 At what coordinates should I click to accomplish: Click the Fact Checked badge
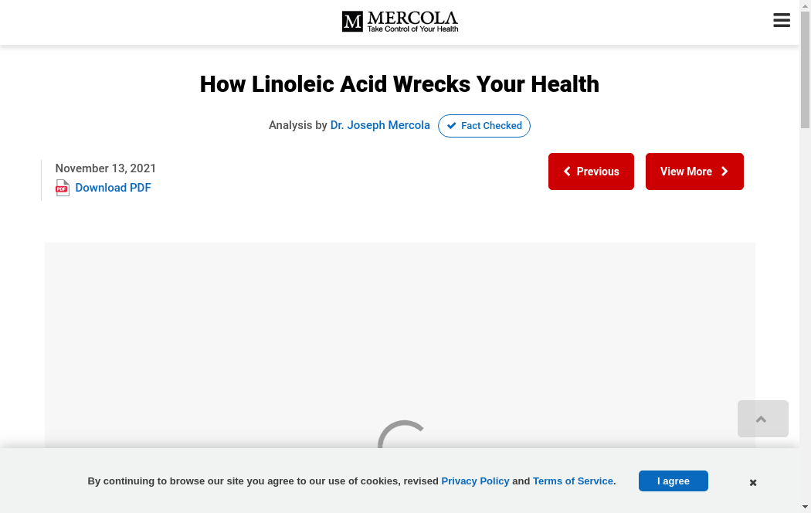click(x=484, y=126)
